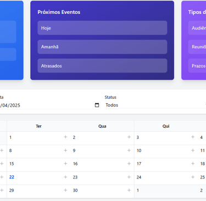Open day 17 cell in calendar
This screenshot has width=206, height=201.
(x=166, y=164)
